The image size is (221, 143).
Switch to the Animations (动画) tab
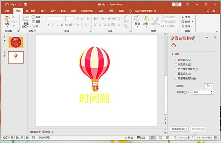click(73, 11)
